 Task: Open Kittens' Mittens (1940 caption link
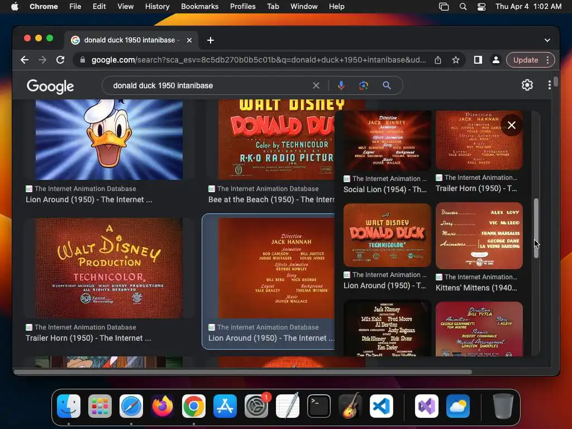tap(476, 288)
